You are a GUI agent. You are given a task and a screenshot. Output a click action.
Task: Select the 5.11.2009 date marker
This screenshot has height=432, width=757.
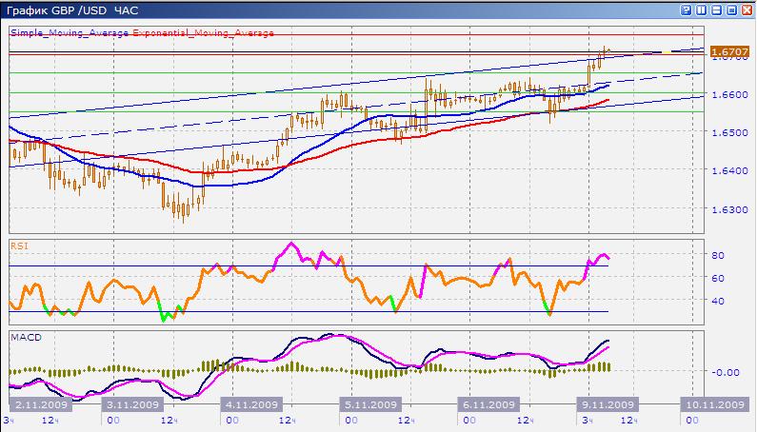coord(371,404)
